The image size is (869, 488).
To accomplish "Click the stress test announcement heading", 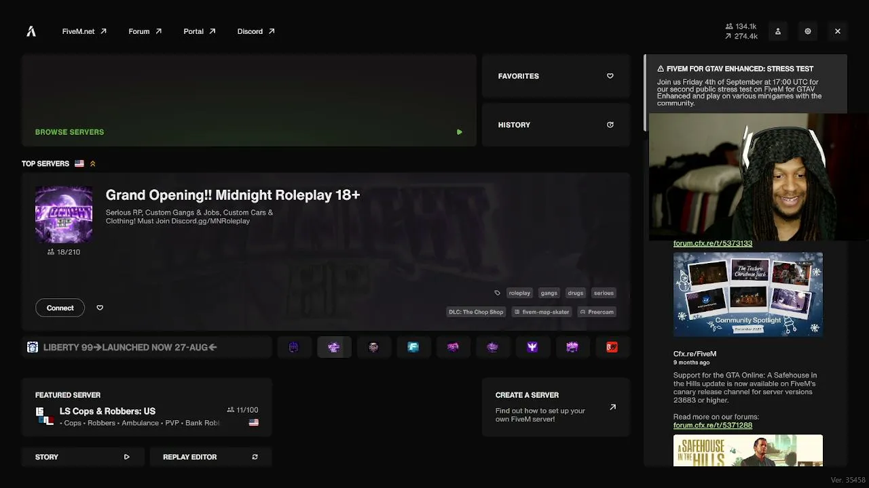I will 740,68.
